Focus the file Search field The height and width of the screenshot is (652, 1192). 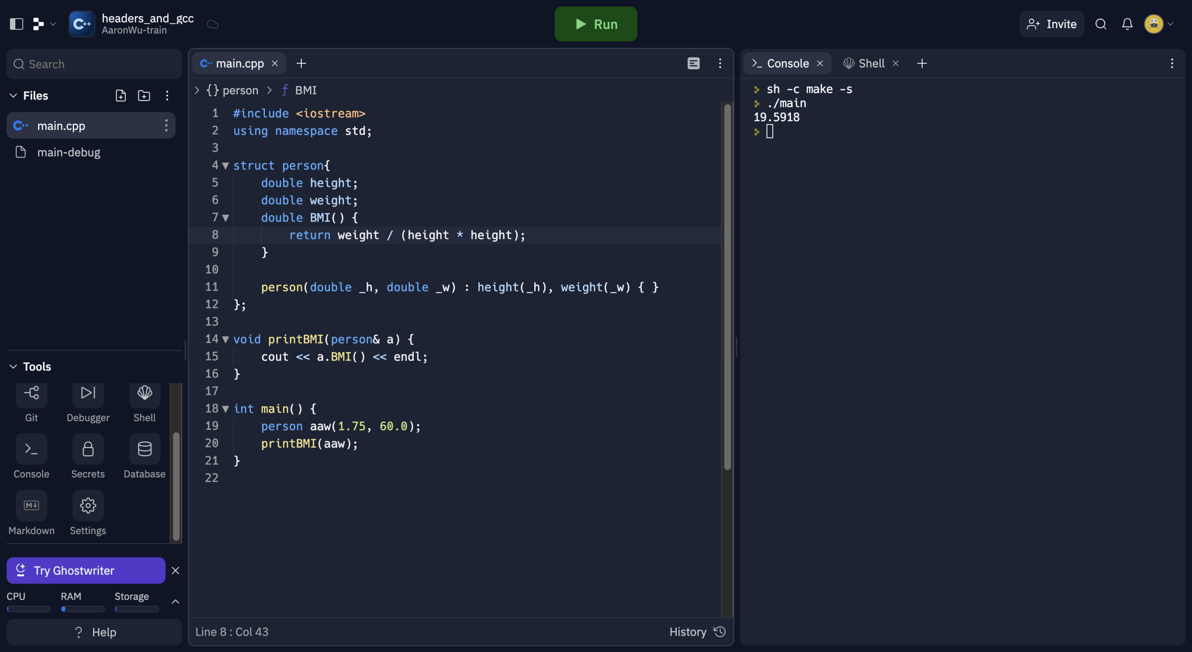94,64
